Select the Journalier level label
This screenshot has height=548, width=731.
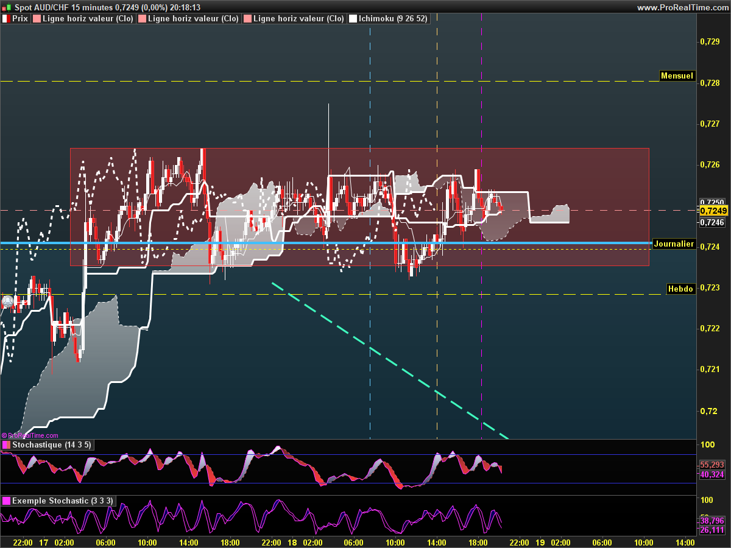pos(674,244)
